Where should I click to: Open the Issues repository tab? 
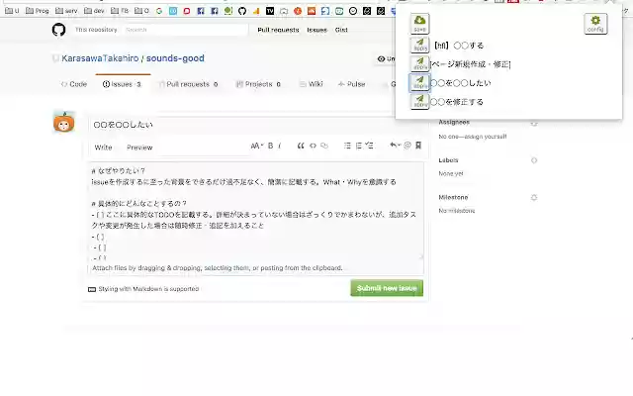[x=123, y=84]
